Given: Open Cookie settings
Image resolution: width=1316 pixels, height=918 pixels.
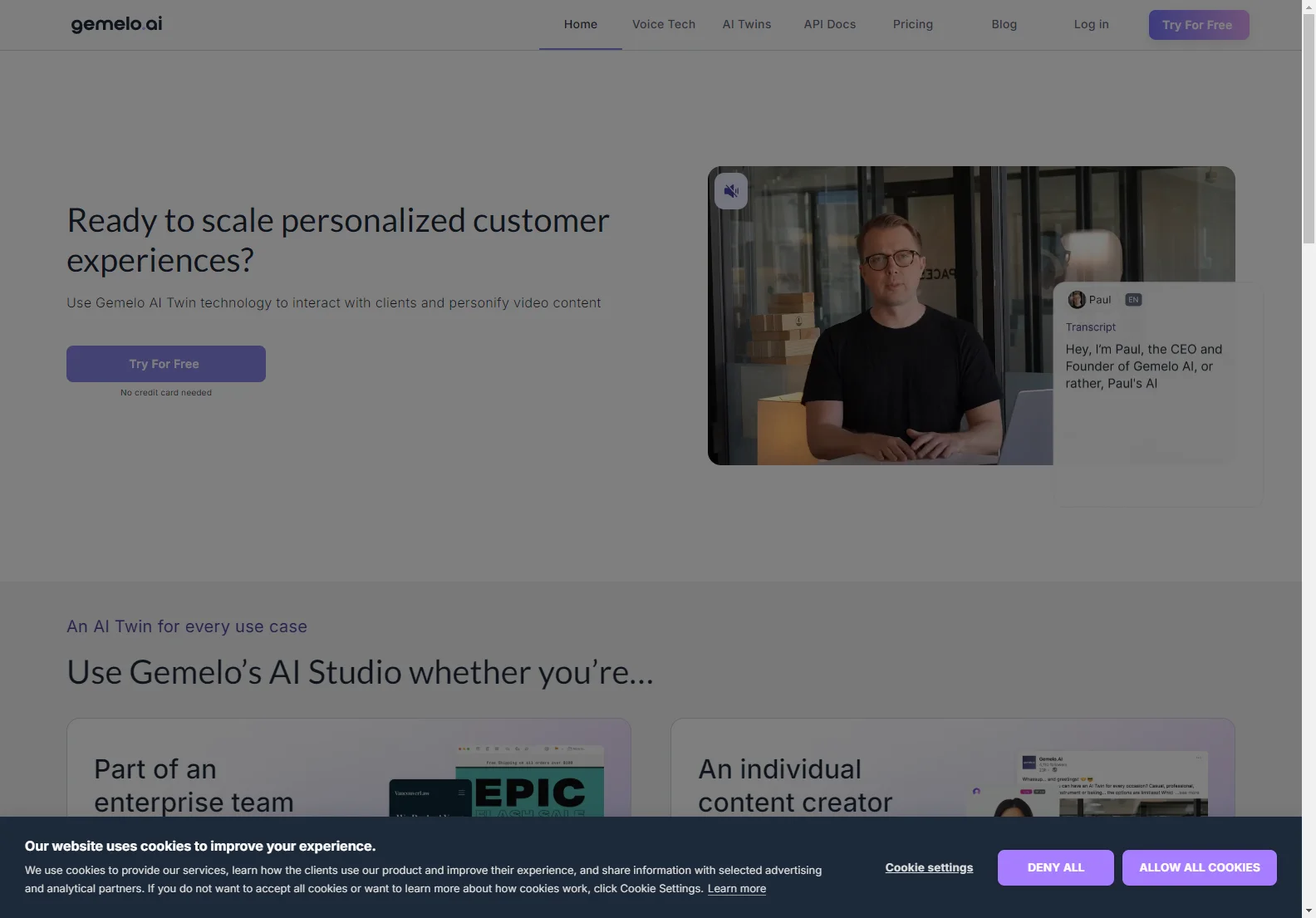Looking at the screenshot, I should coord(929,867).
